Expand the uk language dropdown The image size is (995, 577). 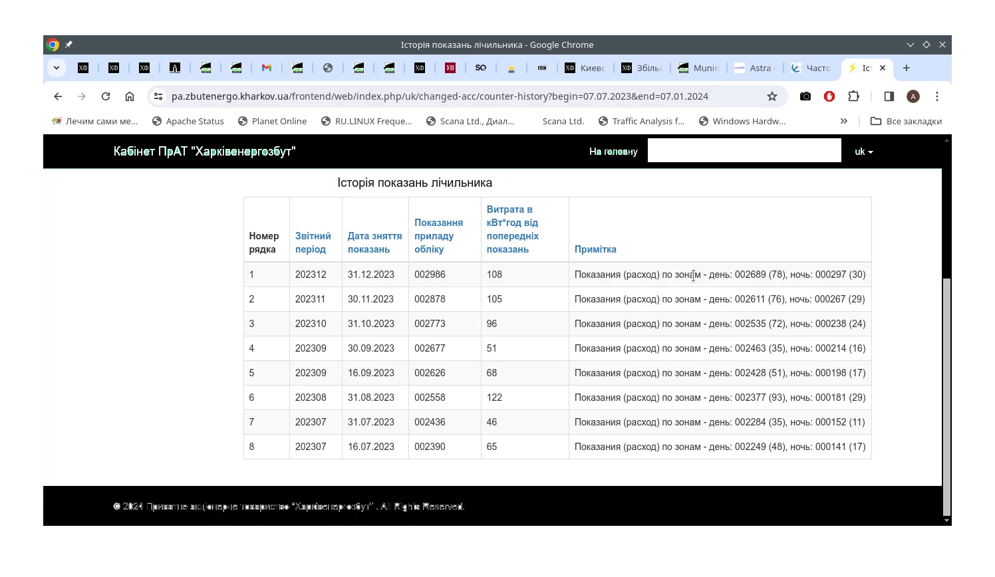pos(863,152)
